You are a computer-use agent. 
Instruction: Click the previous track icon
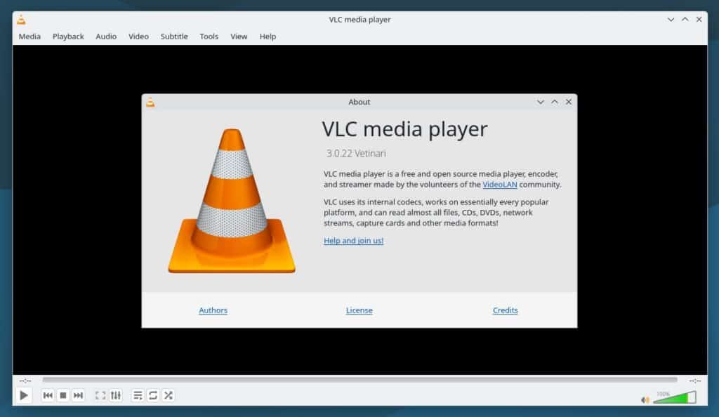click(47, 395)
